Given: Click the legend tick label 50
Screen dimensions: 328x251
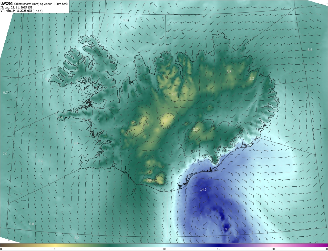Looking at the screenshot, I should click(x=326, y=249).
